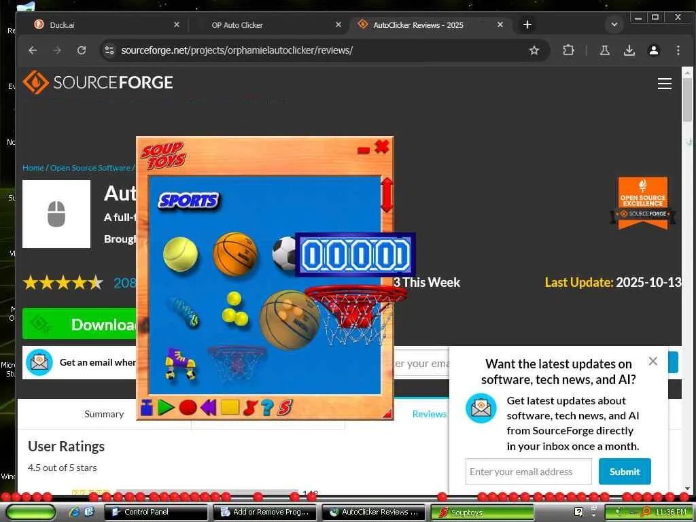Open the browser extensions menu
The height and width of the screenshot is (522, 696).
[569, 50]
